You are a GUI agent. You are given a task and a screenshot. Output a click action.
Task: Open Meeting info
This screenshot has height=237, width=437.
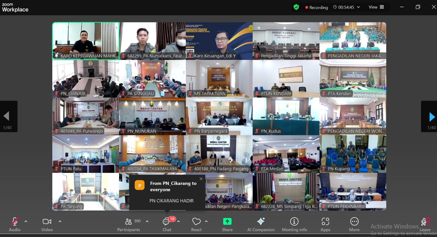click(294, 224)
